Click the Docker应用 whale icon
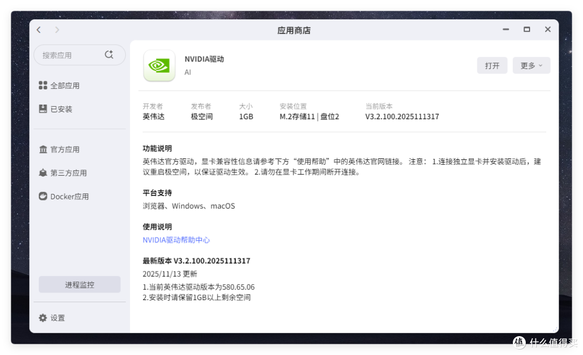Image resolution: width=583 pixels, height=355 pixels. 43,196
